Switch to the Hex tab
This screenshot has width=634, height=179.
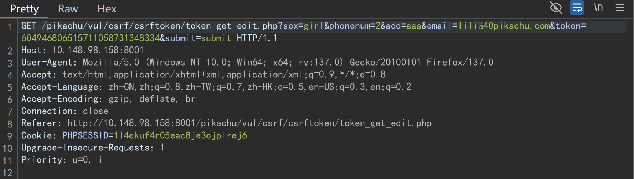[107, 9]
